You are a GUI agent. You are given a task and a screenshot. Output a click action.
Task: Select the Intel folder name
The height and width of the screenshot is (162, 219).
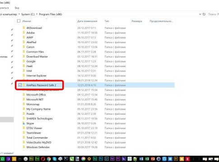(x=29, y=71)
